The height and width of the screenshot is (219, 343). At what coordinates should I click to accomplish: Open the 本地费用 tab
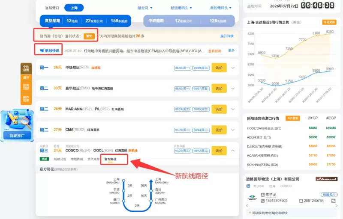click(77, 159)
